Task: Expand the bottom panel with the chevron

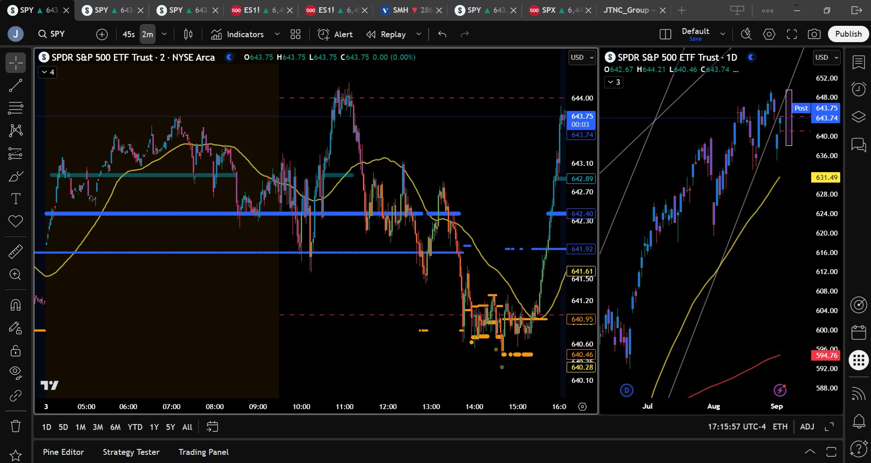Action: pos(810,452)
